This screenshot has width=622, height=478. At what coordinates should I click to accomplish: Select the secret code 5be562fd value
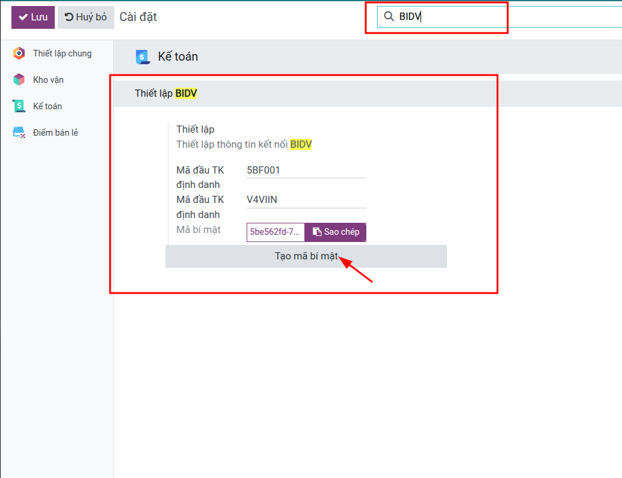click(x=275, y=232)
